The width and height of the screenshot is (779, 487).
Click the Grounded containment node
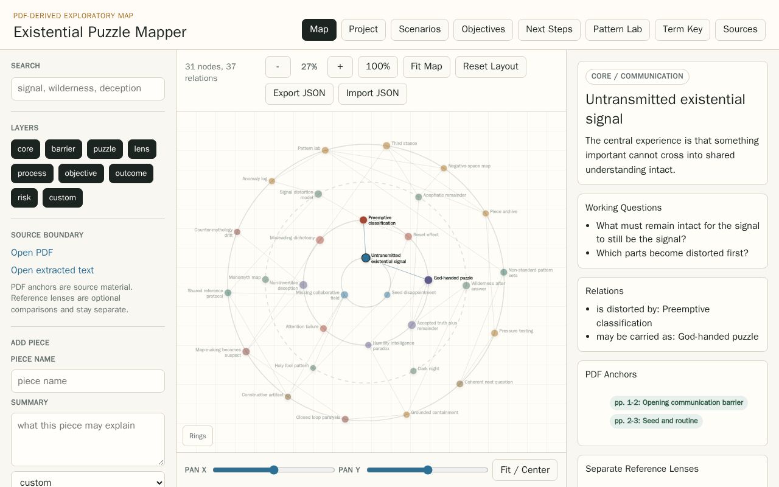(407, 415)
